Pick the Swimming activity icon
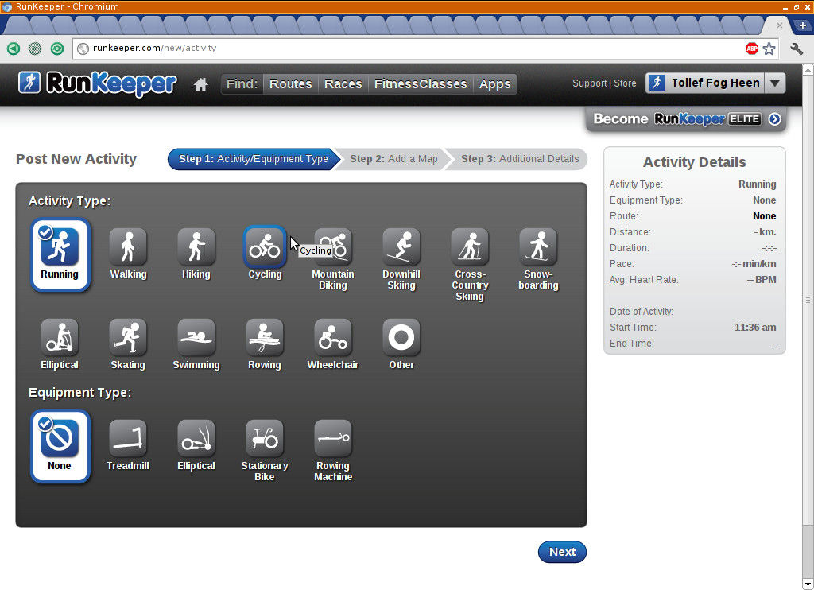Image resolution: width=814 pixels, height=590 pixels. tap(196, 338)
